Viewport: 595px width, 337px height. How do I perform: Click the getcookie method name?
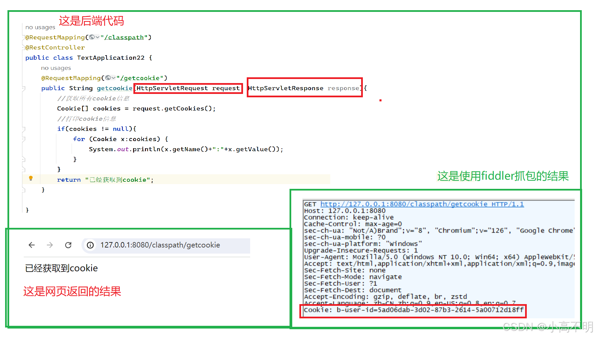coord(114,88)
